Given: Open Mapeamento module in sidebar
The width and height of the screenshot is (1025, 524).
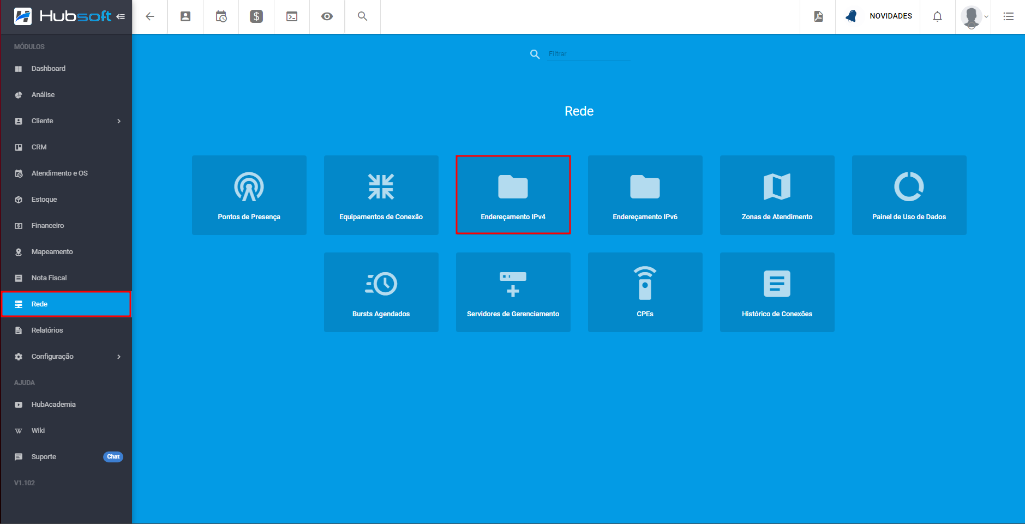Looking at the screenshot, I should [x=66, y=252].
